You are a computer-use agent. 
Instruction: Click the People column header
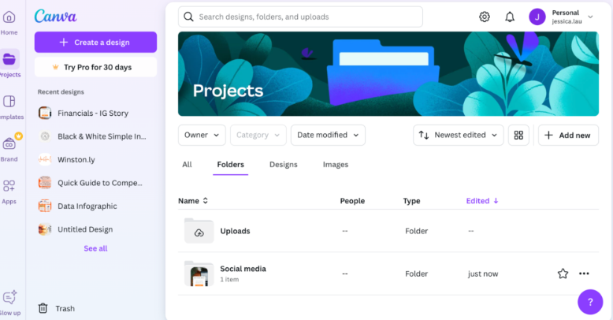point(352,201)
